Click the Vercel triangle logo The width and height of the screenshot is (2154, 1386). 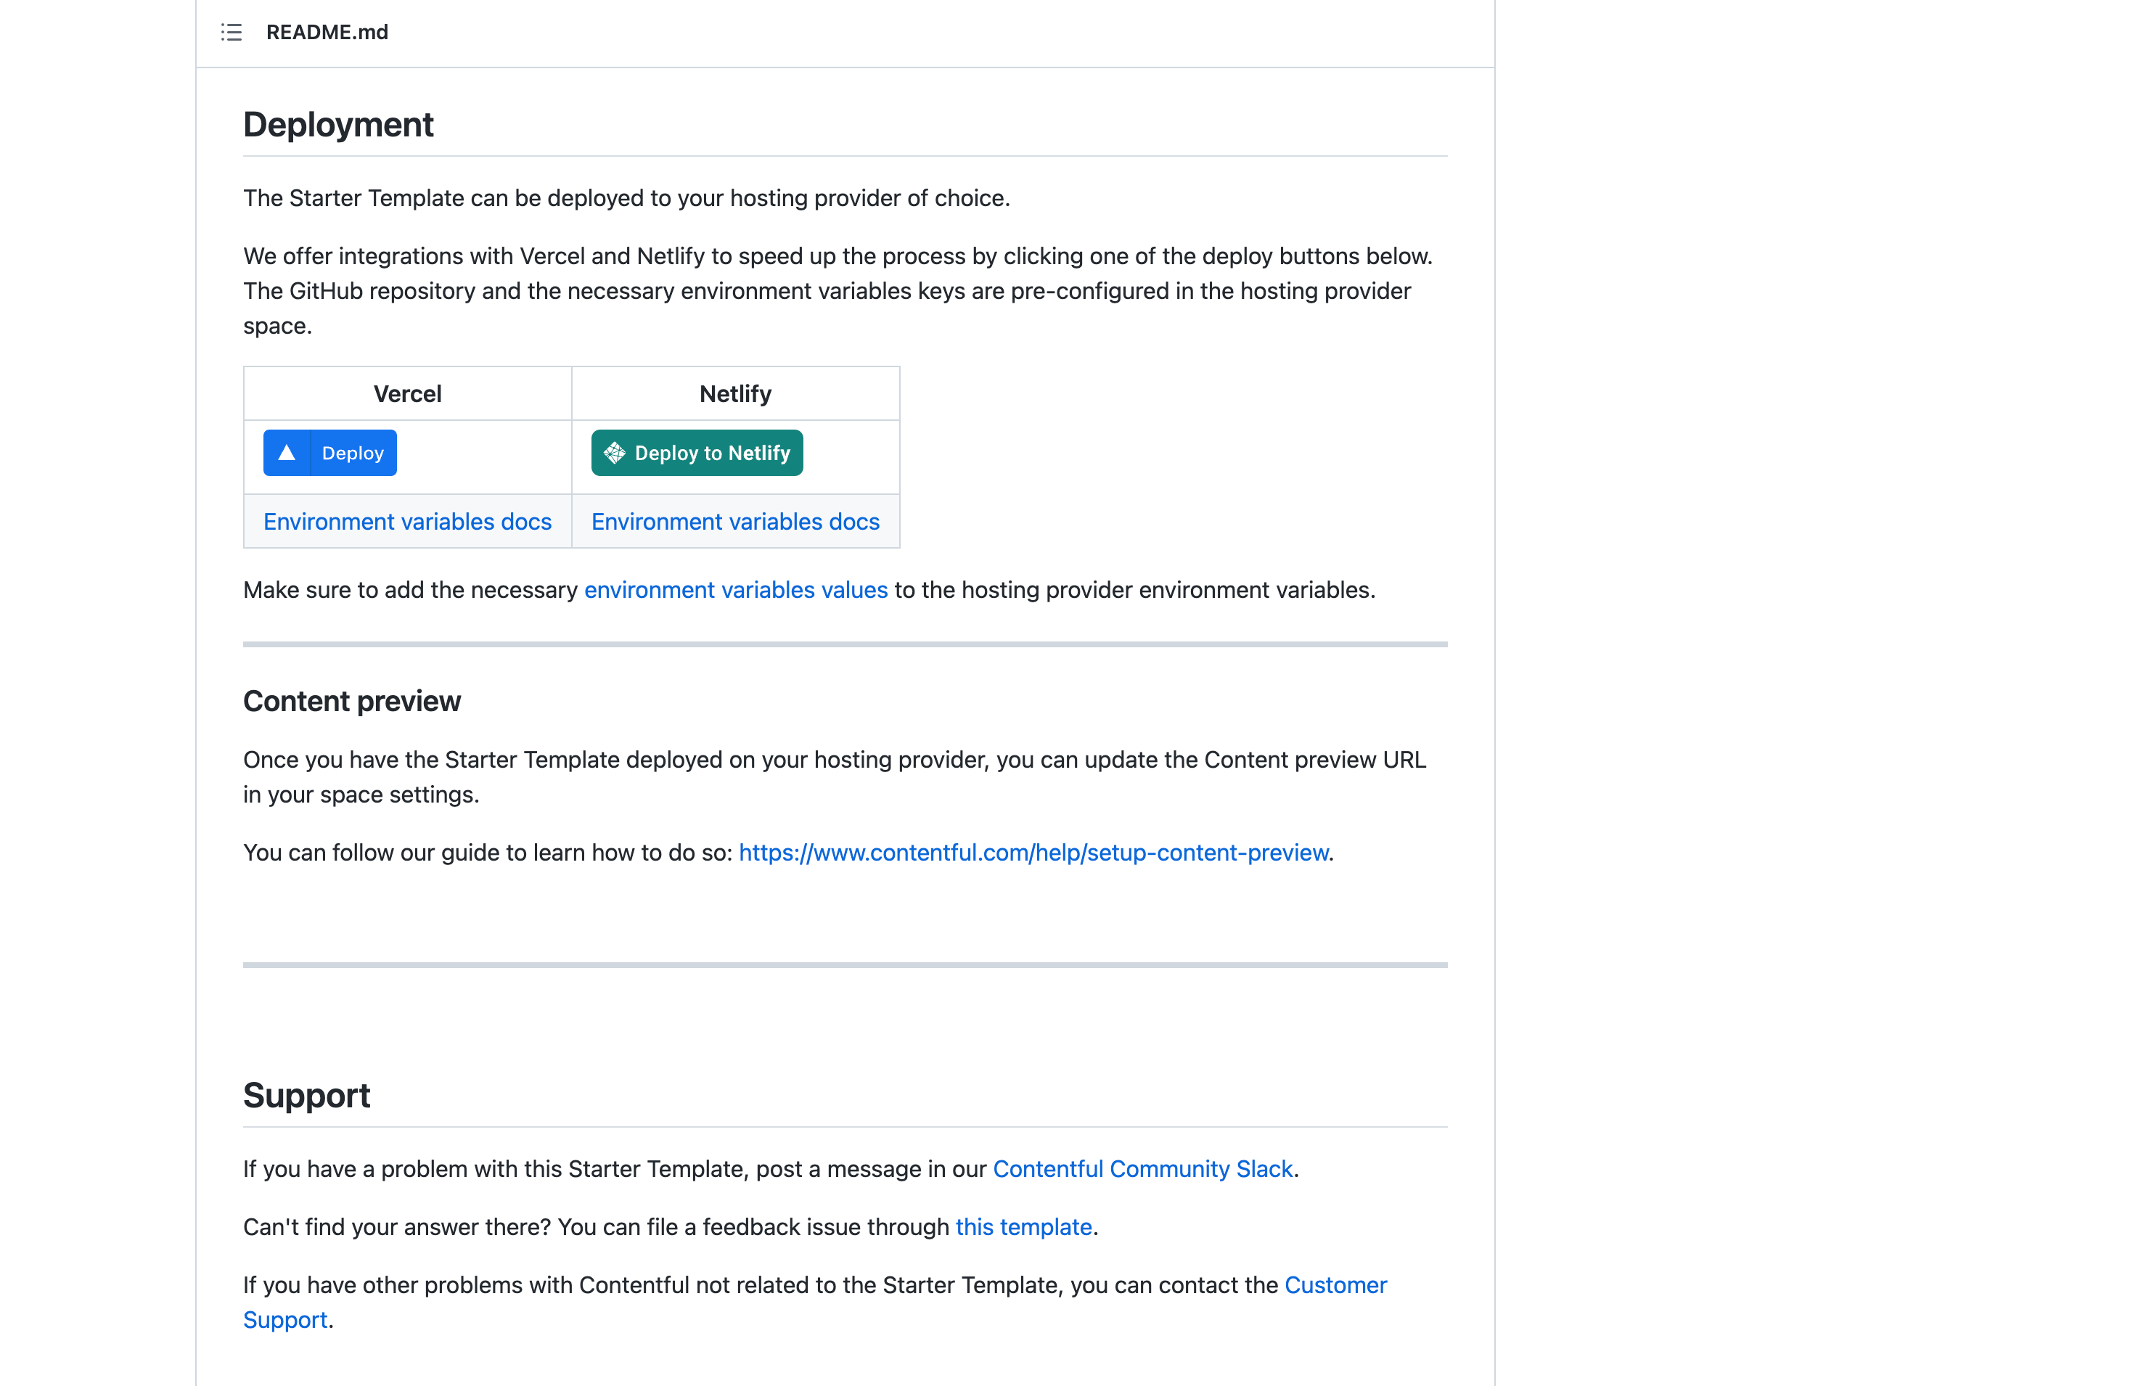[286, 453]
